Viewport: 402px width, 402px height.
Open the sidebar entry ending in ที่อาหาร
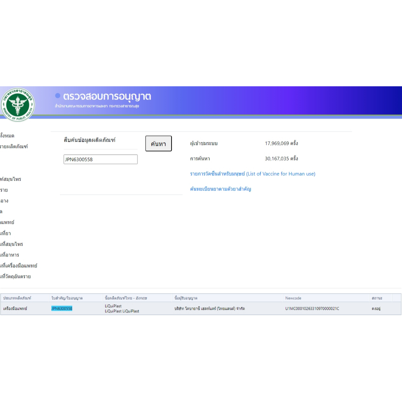(x=9, y=255)
